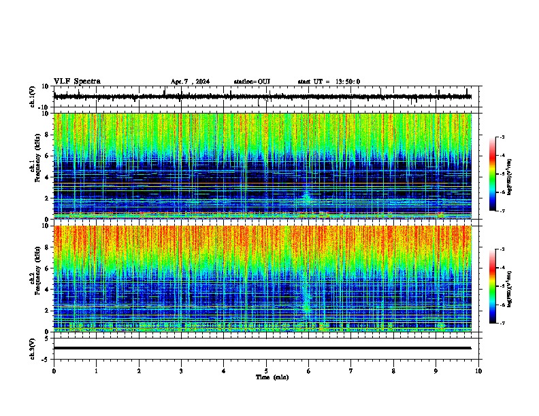Click time axis tick label '10'

tap(478, 371)
